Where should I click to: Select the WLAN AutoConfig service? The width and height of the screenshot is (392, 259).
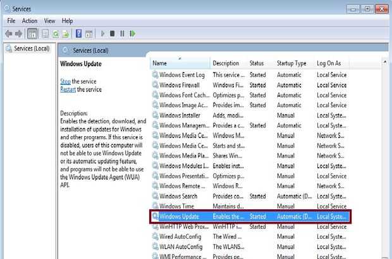click(250, 247)
